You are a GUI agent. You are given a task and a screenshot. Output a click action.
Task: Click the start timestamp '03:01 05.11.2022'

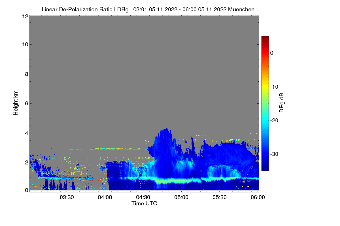155,9
